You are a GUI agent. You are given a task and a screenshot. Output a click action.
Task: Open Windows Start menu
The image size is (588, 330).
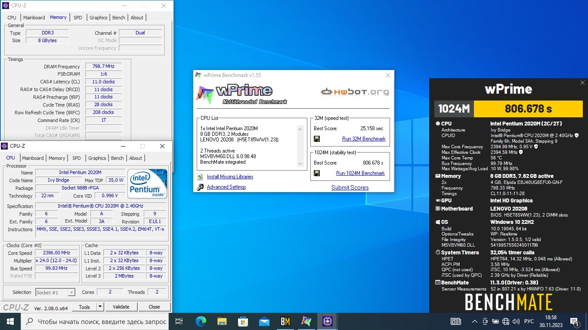coord(10,321)
